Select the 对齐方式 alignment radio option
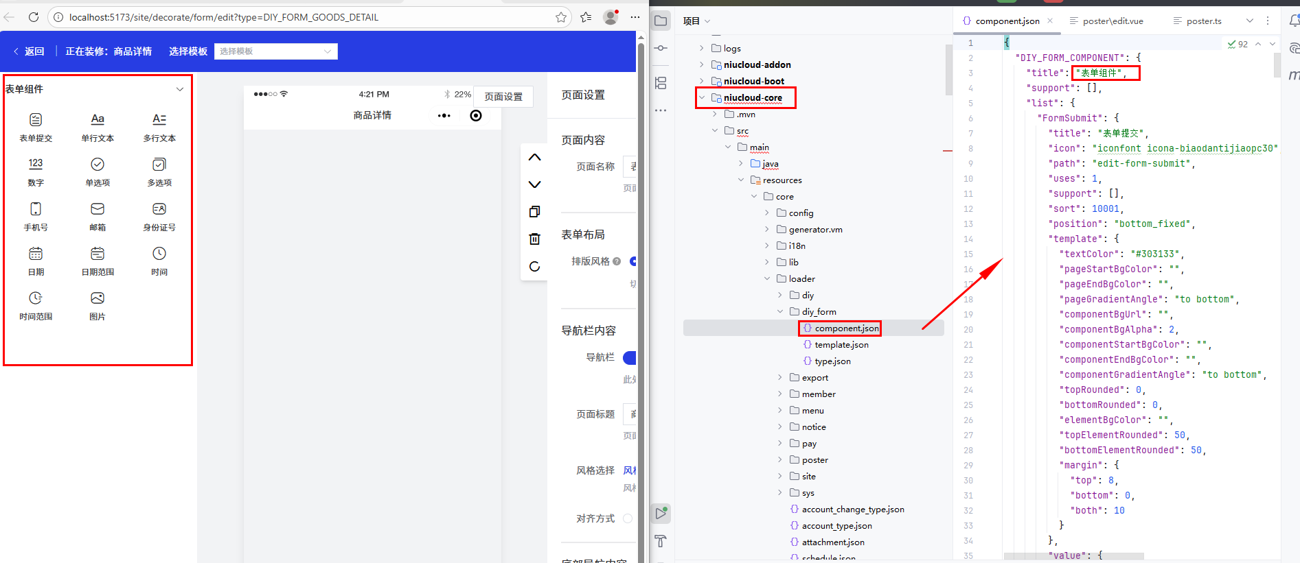This screenshot has width=1300, height=563. coord(627,518)
